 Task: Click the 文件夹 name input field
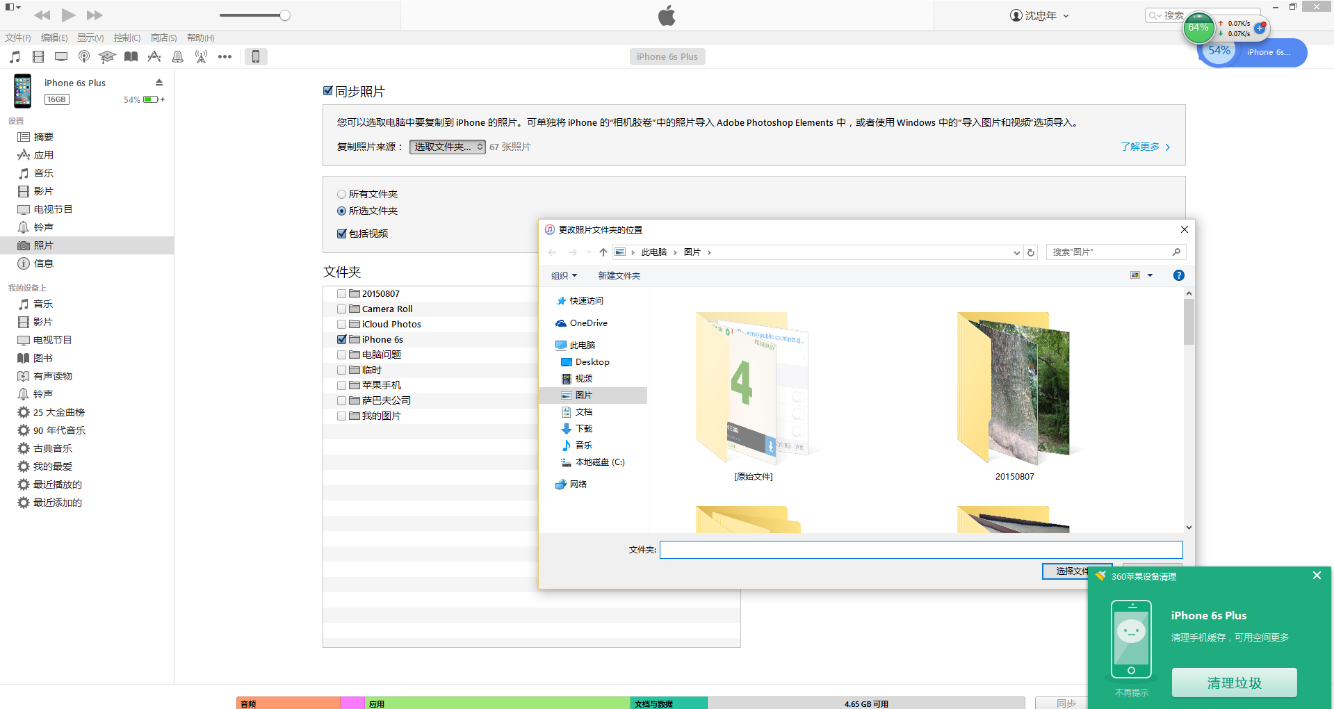click(x=921, y=550)
